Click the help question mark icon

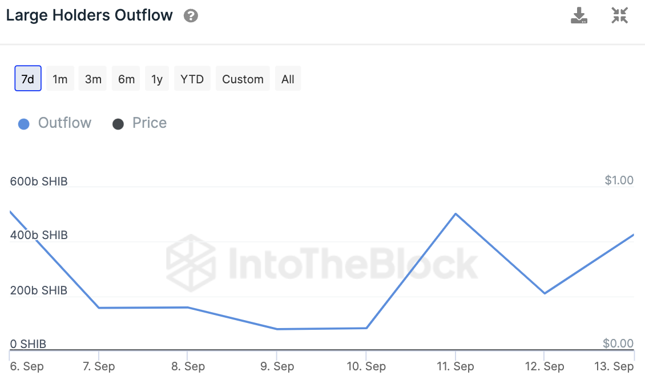pos(191,16)
